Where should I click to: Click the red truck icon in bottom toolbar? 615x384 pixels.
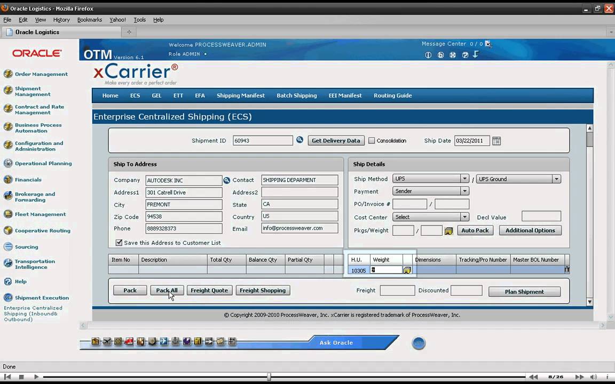point(129,341)
